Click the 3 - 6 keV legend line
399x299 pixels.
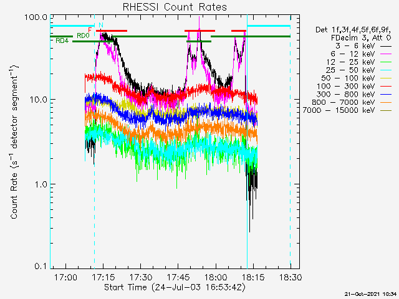385,47
